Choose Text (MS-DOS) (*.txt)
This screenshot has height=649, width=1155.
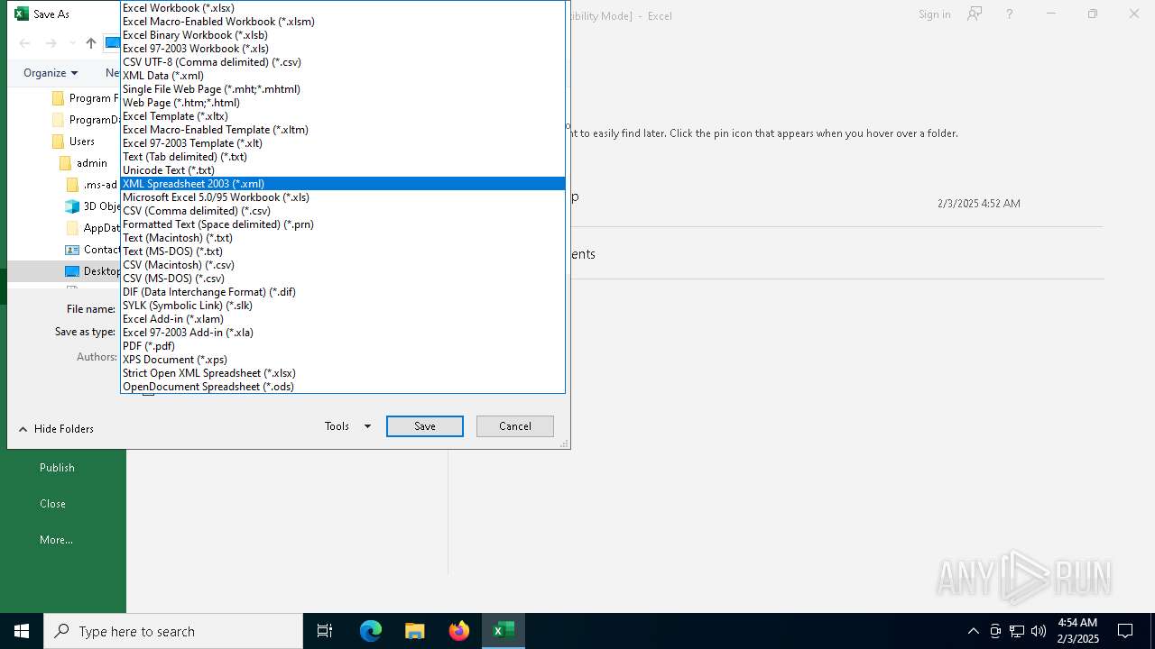pos(343,251)
